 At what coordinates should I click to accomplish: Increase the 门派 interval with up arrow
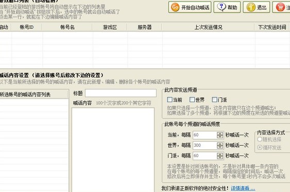tap(220, 154)
